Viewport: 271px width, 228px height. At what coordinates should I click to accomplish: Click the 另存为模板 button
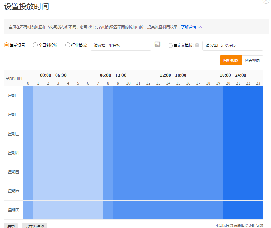35,226
